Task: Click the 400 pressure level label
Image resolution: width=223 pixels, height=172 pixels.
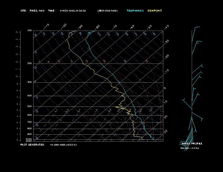Action: 30,96
